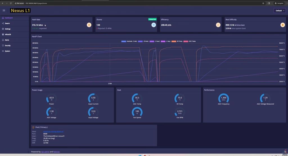Click the Efficiency checkmark icon

point(218,25)
